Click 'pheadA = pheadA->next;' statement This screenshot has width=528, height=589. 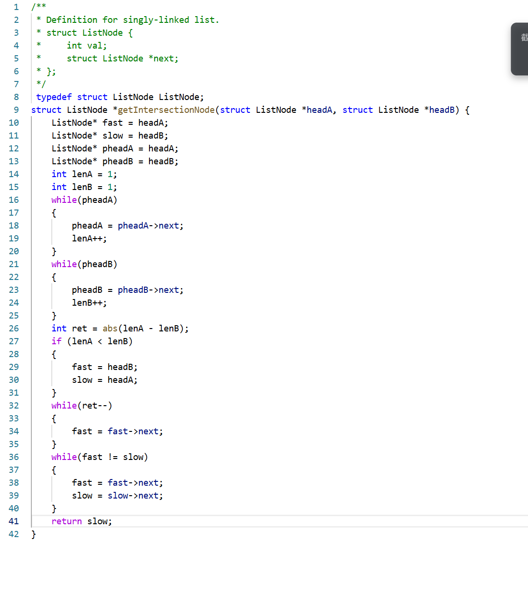click(128, 226)
